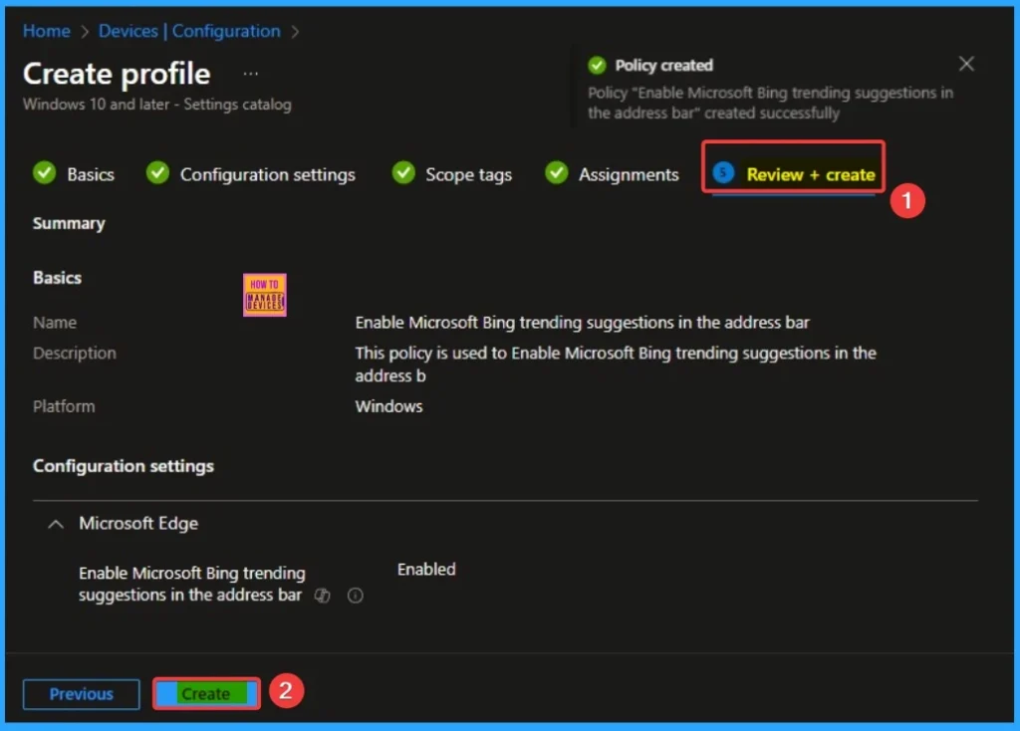Viewport: 1020px width, 731px height.
Task: Click the breadcrumb chevron after Configuration
Action: point(295,31)
